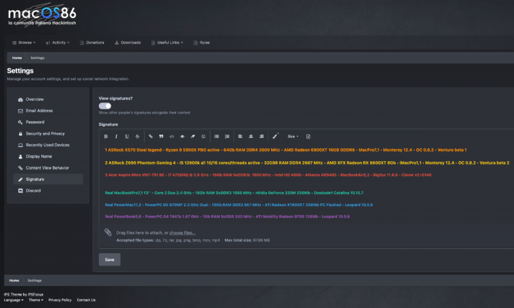Align signature text right
The width and height of the screenshot is (514, 308).
(x=261, y=137)
